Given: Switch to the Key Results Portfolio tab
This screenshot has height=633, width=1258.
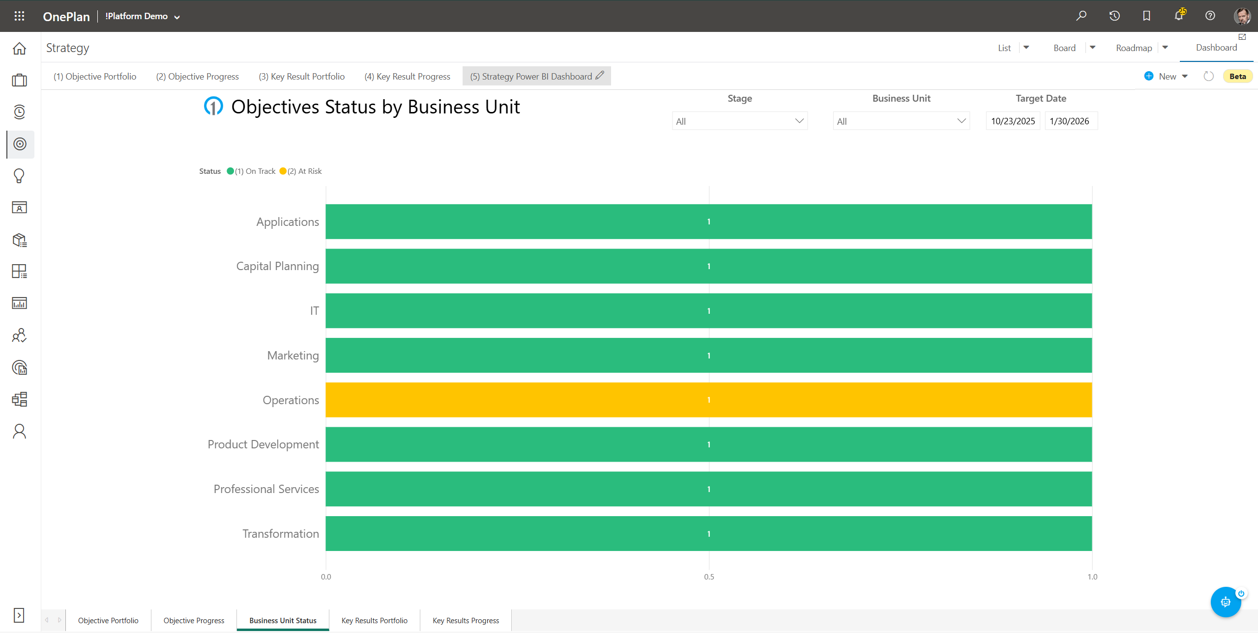Looking at the screenshot, I should click(x=374, y=620).
